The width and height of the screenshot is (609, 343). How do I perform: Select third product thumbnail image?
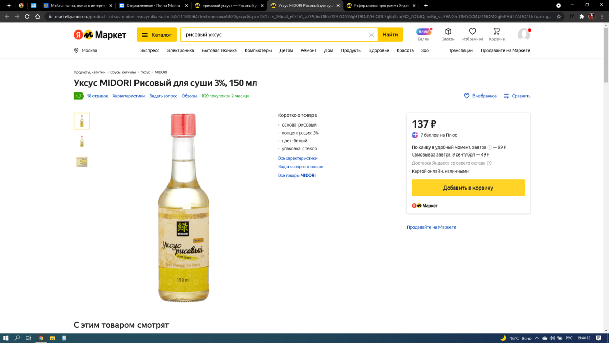coord(82,162)
